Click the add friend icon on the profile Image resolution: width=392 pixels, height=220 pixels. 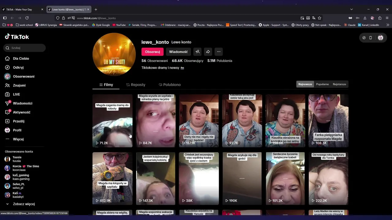click(x=198, y=52)
